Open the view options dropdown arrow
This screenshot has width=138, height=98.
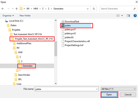coord(122,16)
